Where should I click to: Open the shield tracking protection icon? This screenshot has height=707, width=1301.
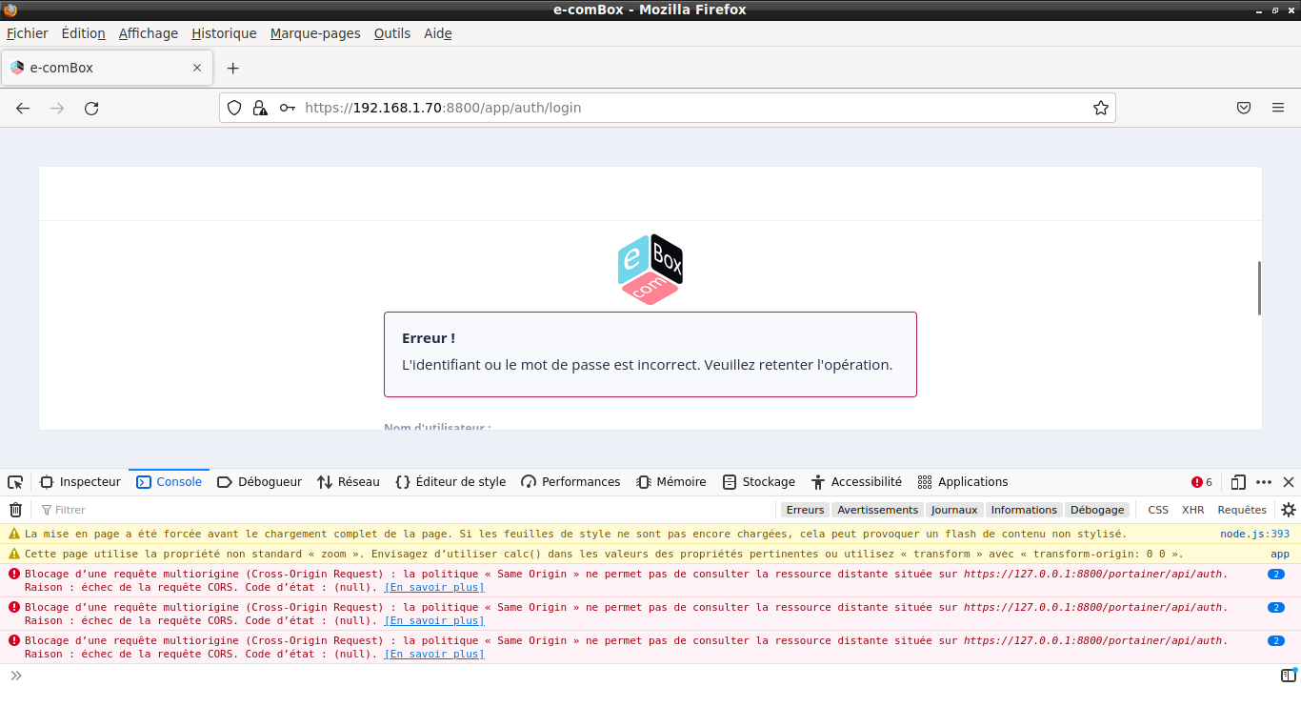pyautogui.click(x=234, y=108)
